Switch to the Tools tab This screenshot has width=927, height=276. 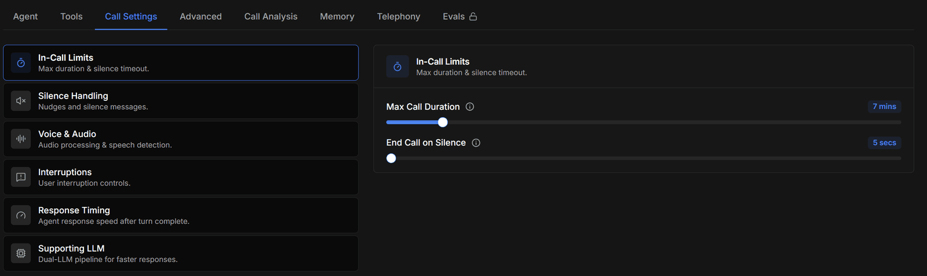(71, 16)
